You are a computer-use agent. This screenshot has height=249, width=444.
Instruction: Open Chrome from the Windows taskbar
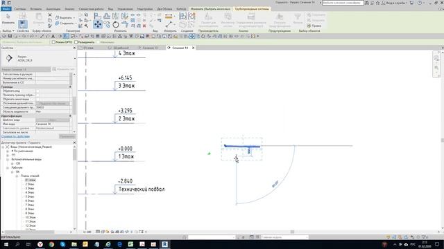click(51, 244)
